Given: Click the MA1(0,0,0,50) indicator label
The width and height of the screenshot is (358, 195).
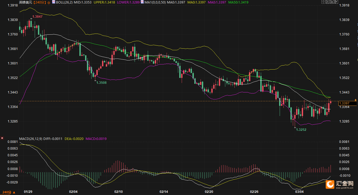Looking at the screenshot, I should 155,2.
